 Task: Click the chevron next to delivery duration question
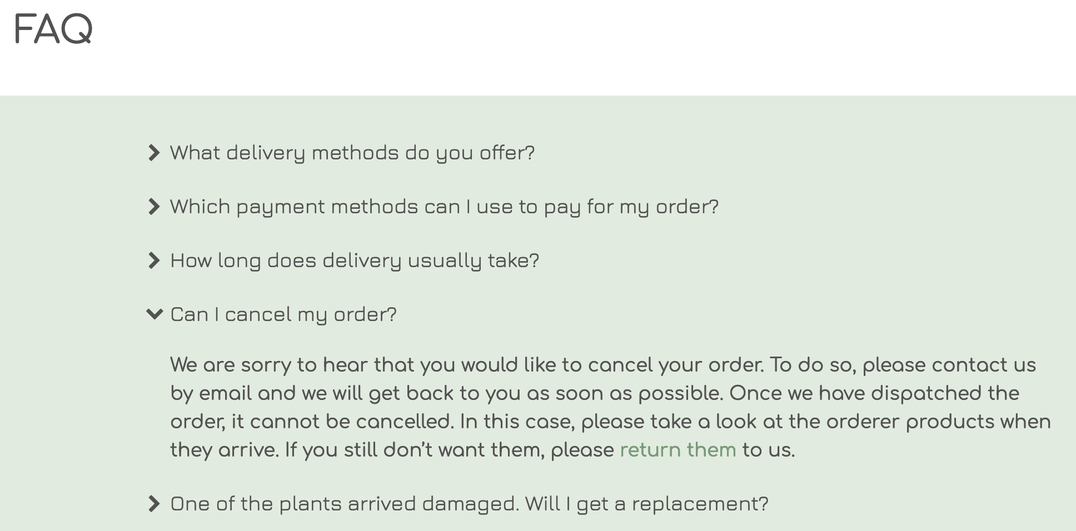pos(155,260)
